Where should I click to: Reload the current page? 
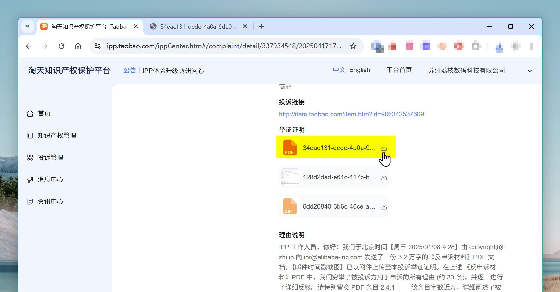61,46
